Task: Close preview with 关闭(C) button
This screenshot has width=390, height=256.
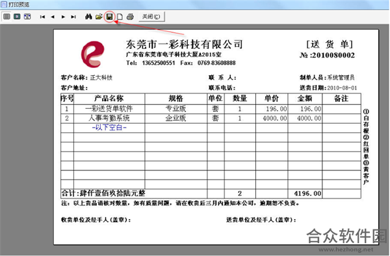Action: point(151,17)
